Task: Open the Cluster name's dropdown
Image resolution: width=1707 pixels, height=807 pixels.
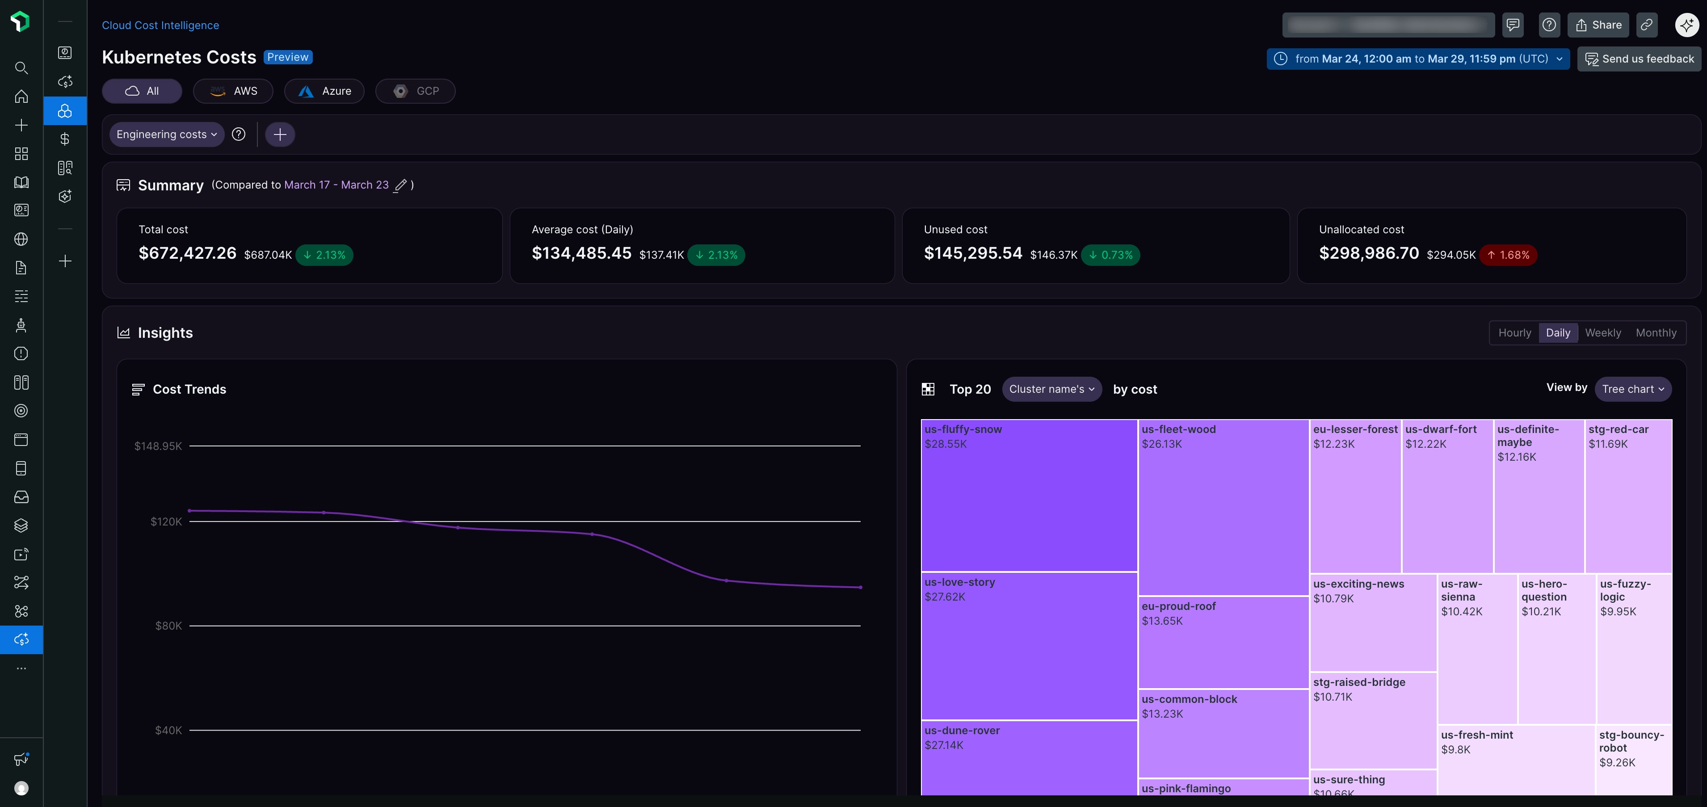Action: (x=1051, y=389)
